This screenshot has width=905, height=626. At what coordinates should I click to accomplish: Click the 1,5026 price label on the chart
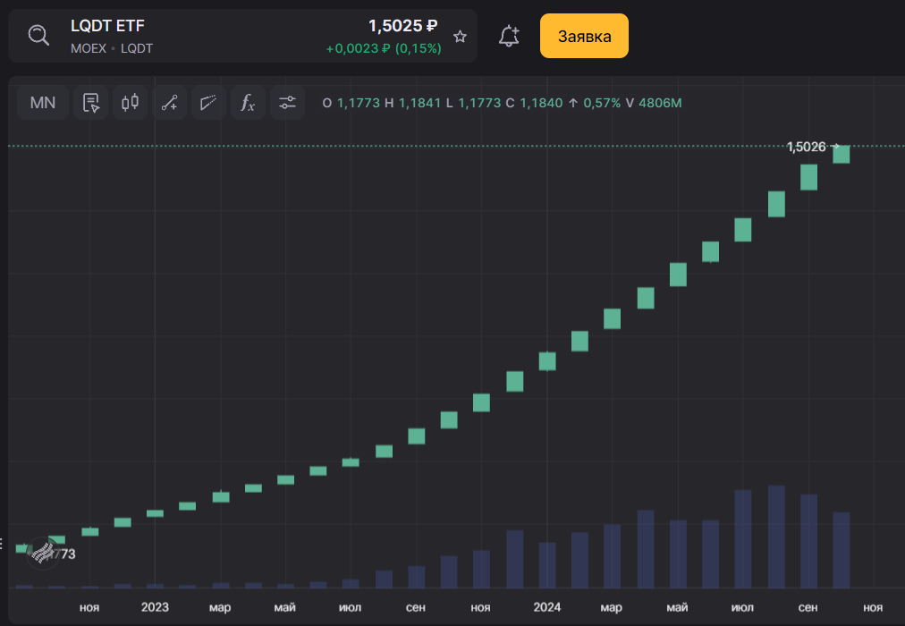coord(807,148)
